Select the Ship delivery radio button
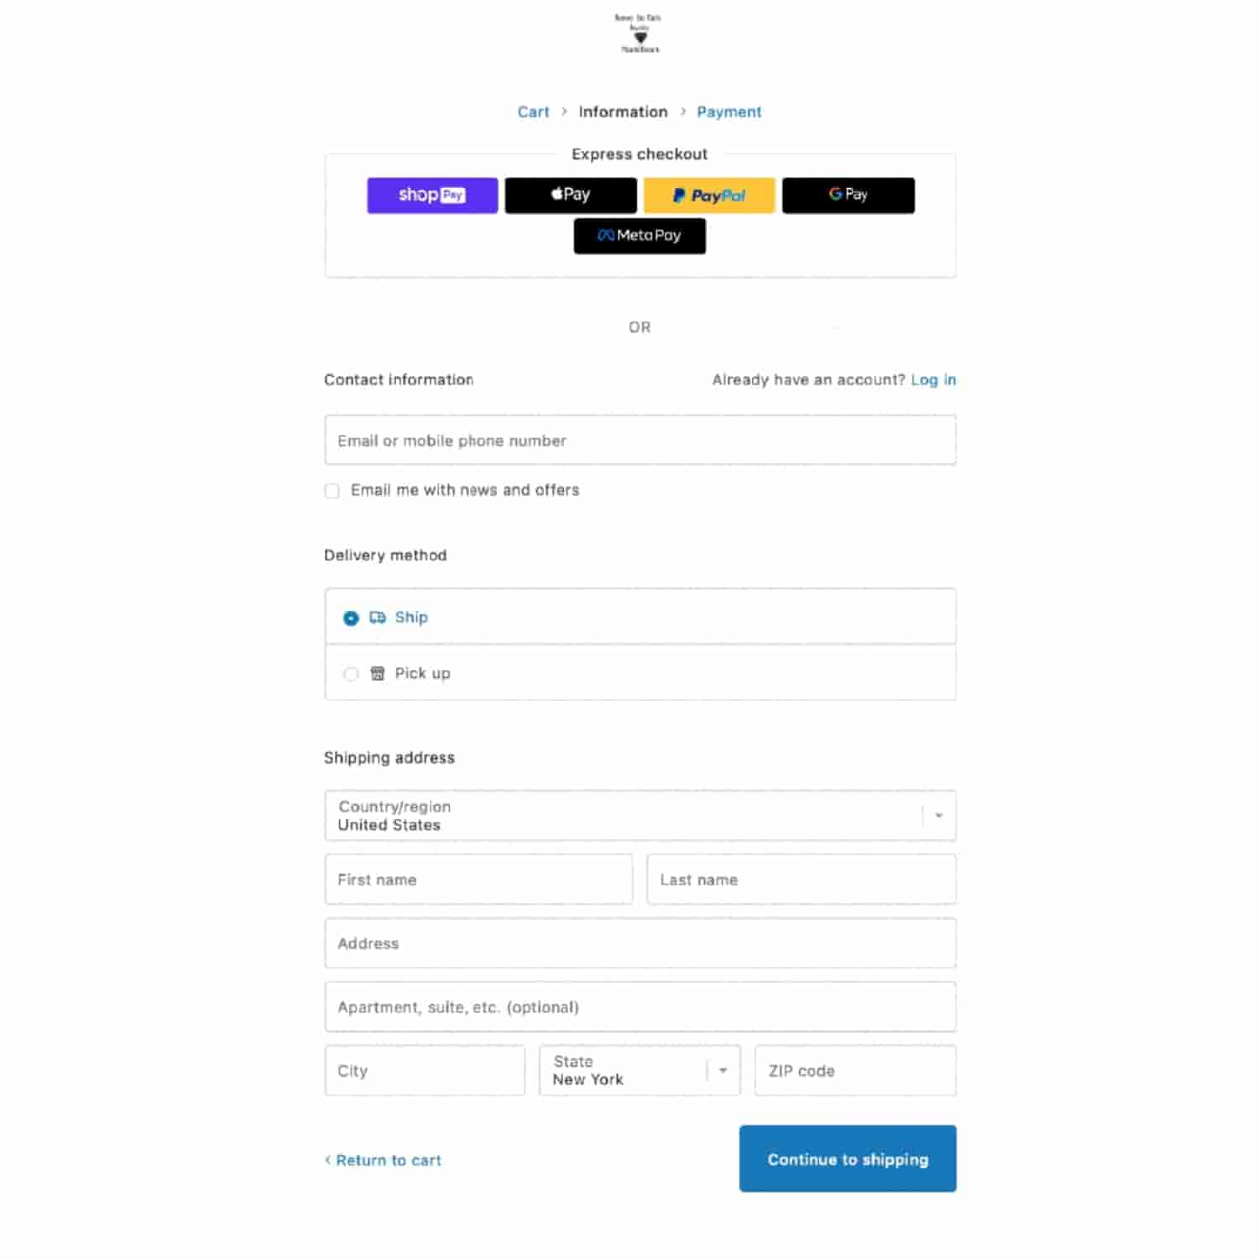1259x1259 pixels. [351, 619]
